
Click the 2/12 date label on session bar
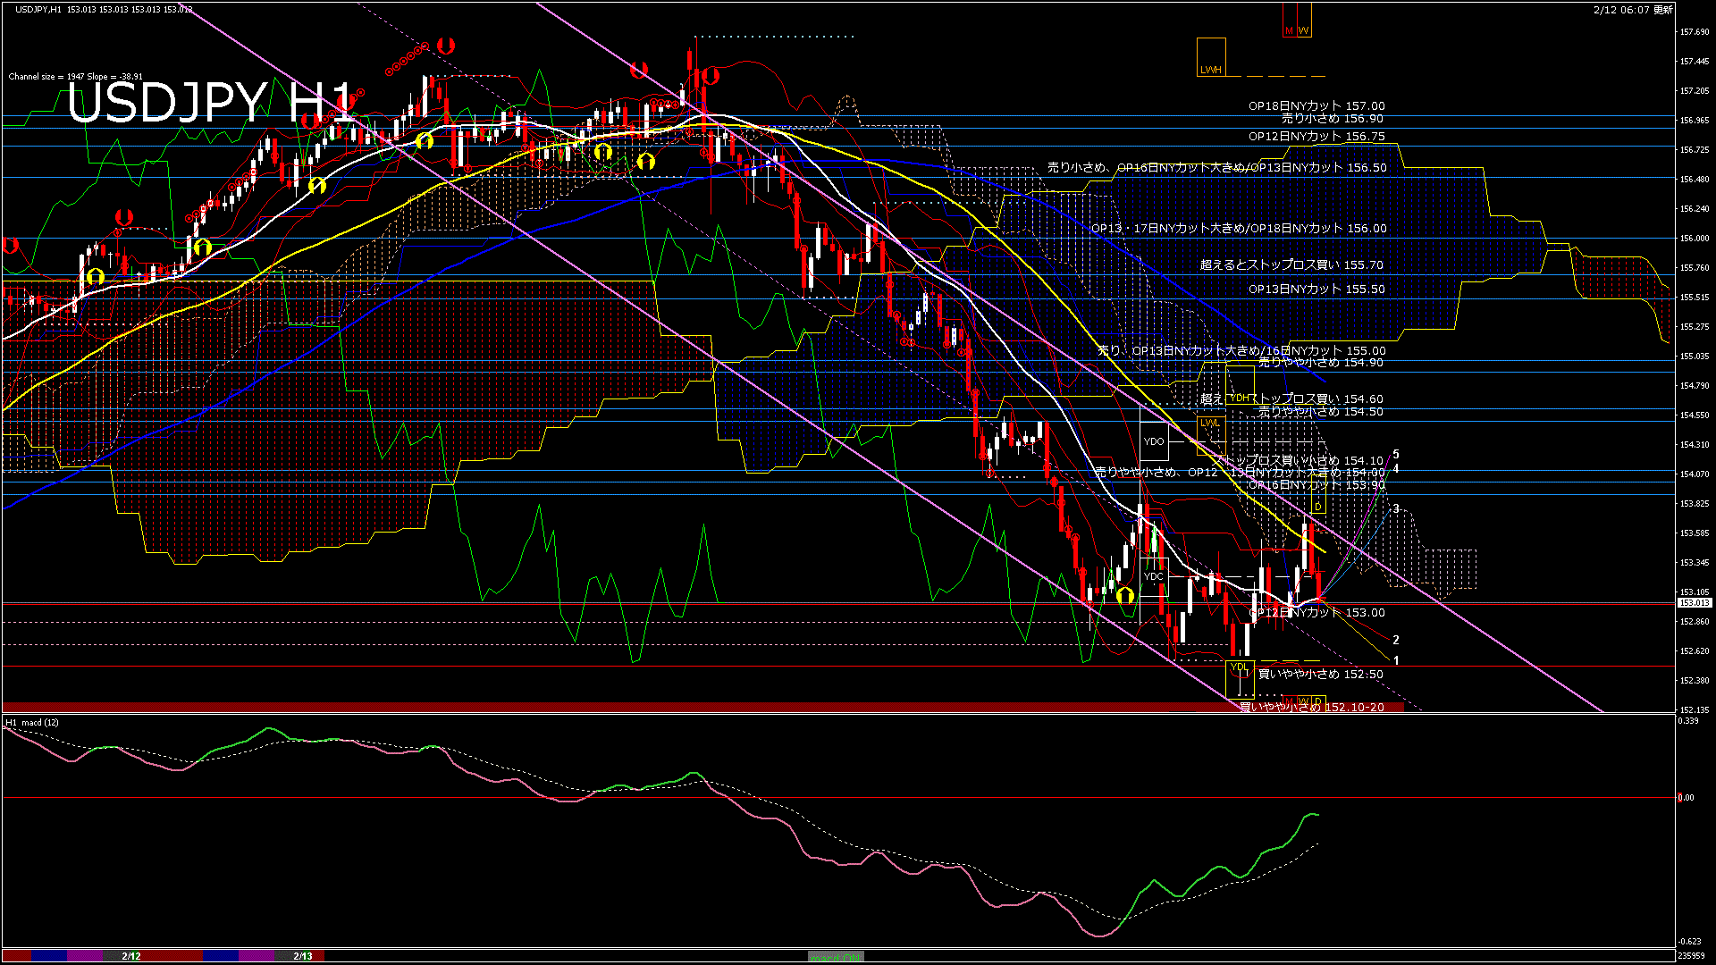pyautogui.click(x=131, y=956)
